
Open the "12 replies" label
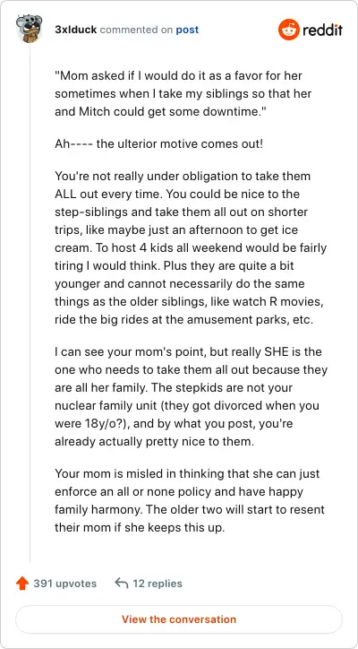(158, 584)
